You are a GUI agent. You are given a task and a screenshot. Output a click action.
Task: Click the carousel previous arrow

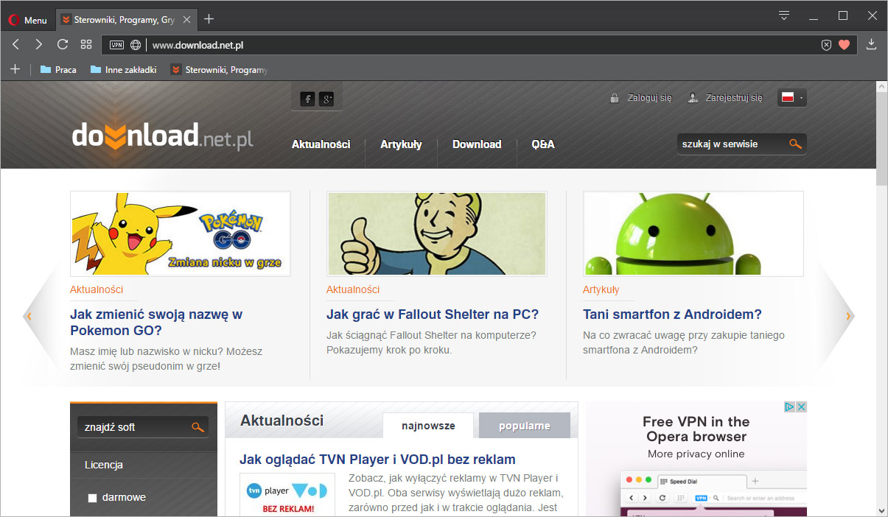point(29,317)
